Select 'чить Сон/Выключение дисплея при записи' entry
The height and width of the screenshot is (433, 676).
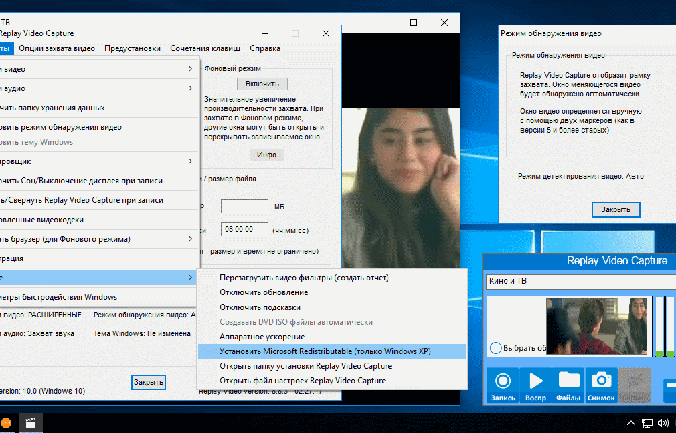point(99,181)
